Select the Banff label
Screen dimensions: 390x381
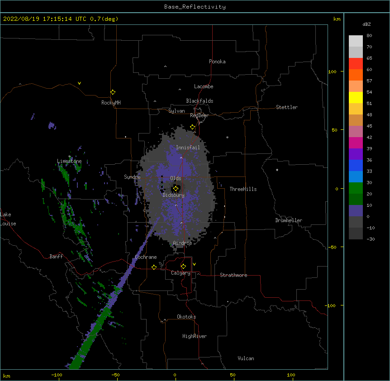click(56, 257)
